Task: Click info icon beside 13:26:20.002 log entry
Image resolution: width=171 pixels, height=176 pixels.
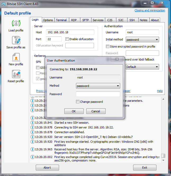Action: (33, 157)
